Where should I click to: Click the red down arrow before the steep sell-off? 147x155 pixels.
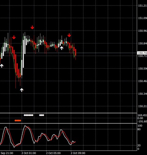14,37
